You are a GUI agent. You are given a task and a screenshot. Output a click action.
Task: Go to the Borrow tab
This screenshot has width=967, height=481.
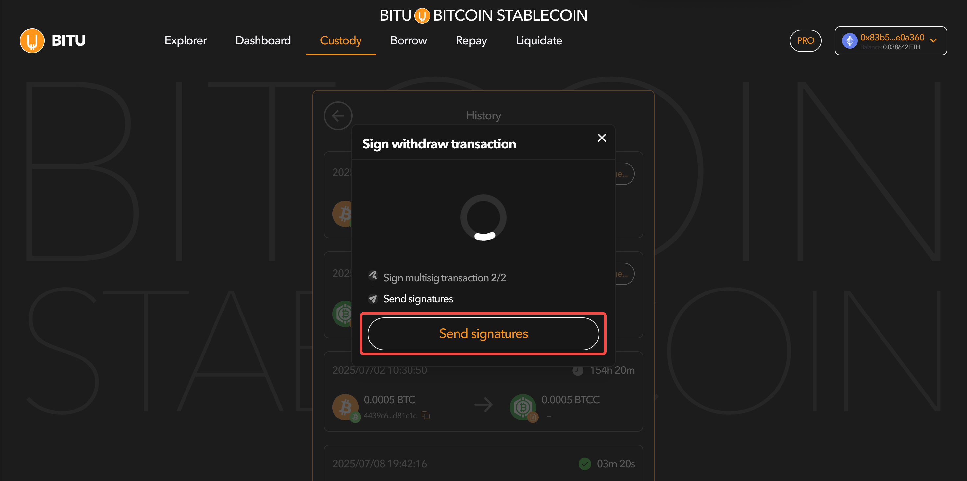(x=409, y=40)
